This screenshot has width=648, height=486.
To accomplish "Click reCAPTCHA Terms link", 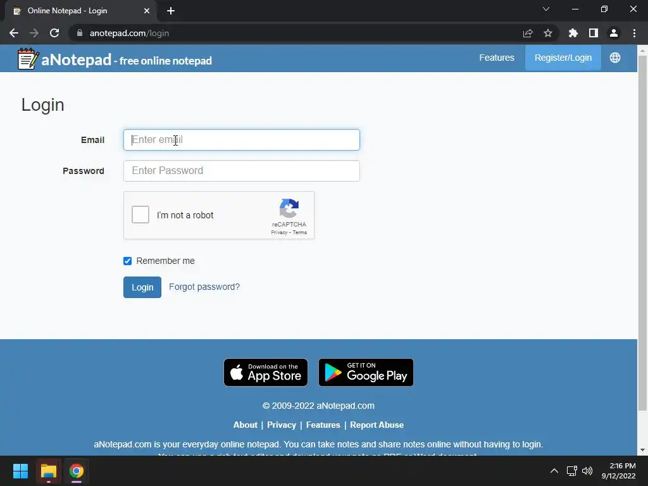I will [299, 233].
